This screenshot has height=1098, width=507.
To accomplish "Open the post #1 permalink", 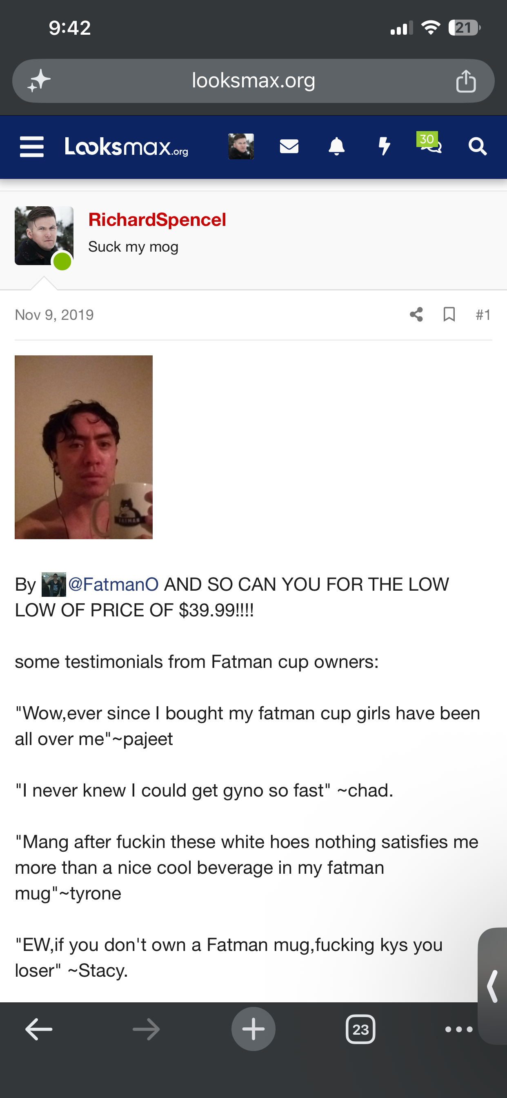I will tap(483, 315).
